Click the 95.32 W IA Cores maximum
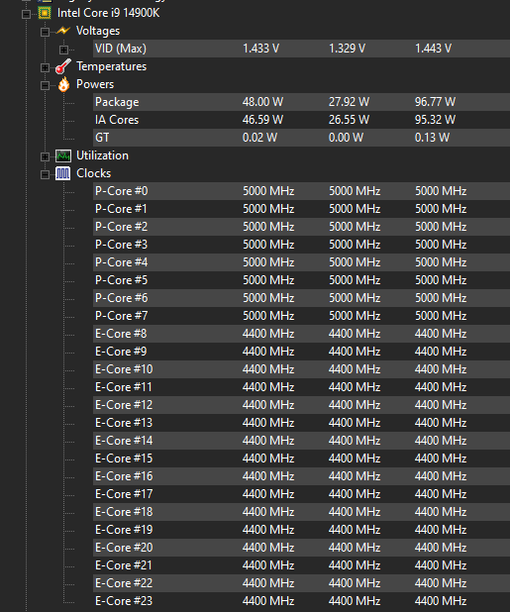Screen dimensions: 510x612 pos(435,120)
